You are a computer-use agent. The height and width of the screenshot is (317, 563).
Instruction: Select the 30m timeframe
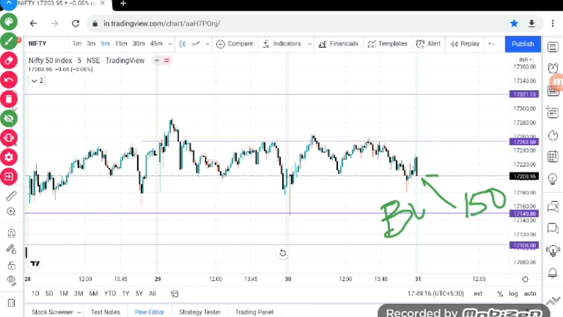click(139, 44)
